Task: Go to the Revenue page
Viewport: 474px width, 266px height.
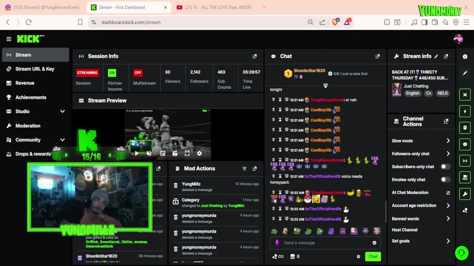Action: click(x=35, y=83)
